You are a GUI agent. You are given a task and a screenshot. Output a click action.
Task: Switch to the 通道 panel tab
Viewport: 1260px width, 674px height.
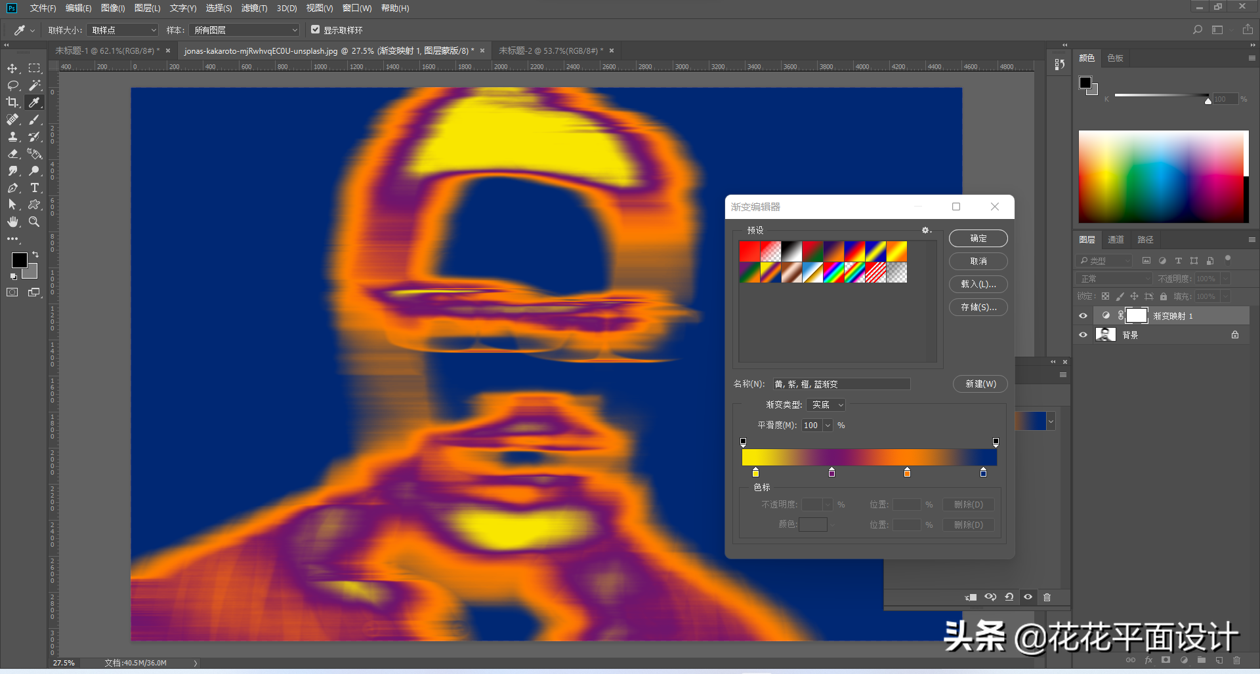coord(1116,239)
